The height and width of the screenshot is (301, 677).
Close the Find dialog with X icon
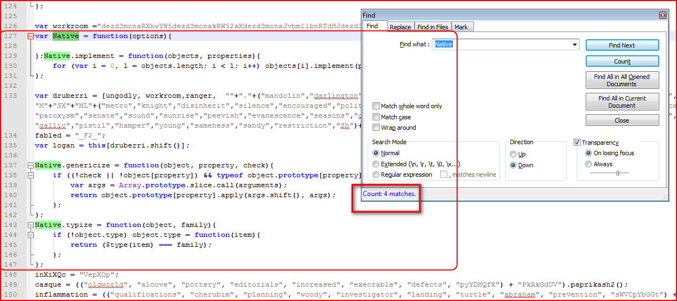pyautogui.click(x=663, y=15)
